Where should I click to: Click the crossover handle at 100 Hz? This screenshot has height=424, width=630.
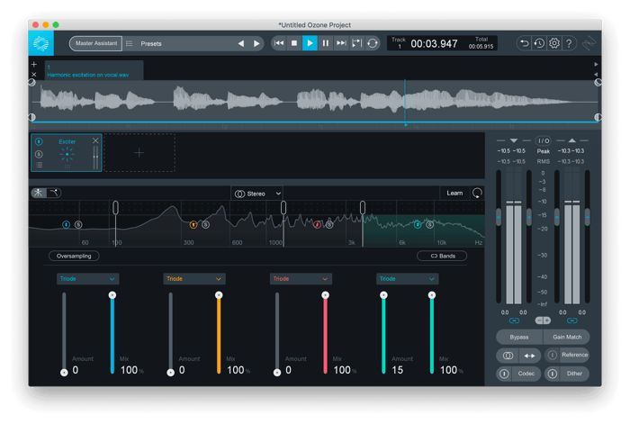[x=116, y=207]
